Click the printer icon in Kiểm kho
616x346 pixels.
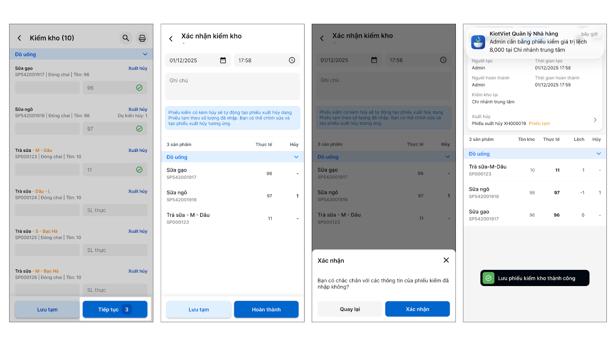pos(142,38)
